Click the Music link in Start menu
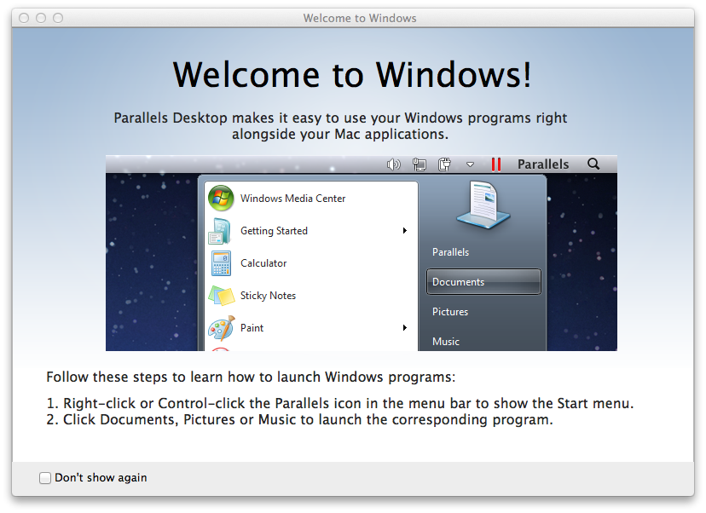The image size is (706, 513). point(446,341)
